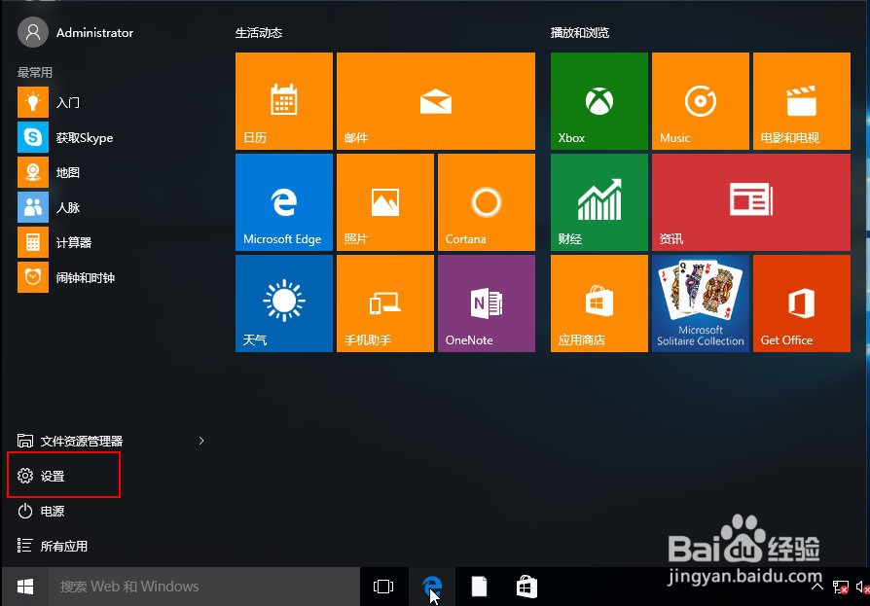Open the Music tile
Viewport: 870px width, 606px height.
(701, 101)
